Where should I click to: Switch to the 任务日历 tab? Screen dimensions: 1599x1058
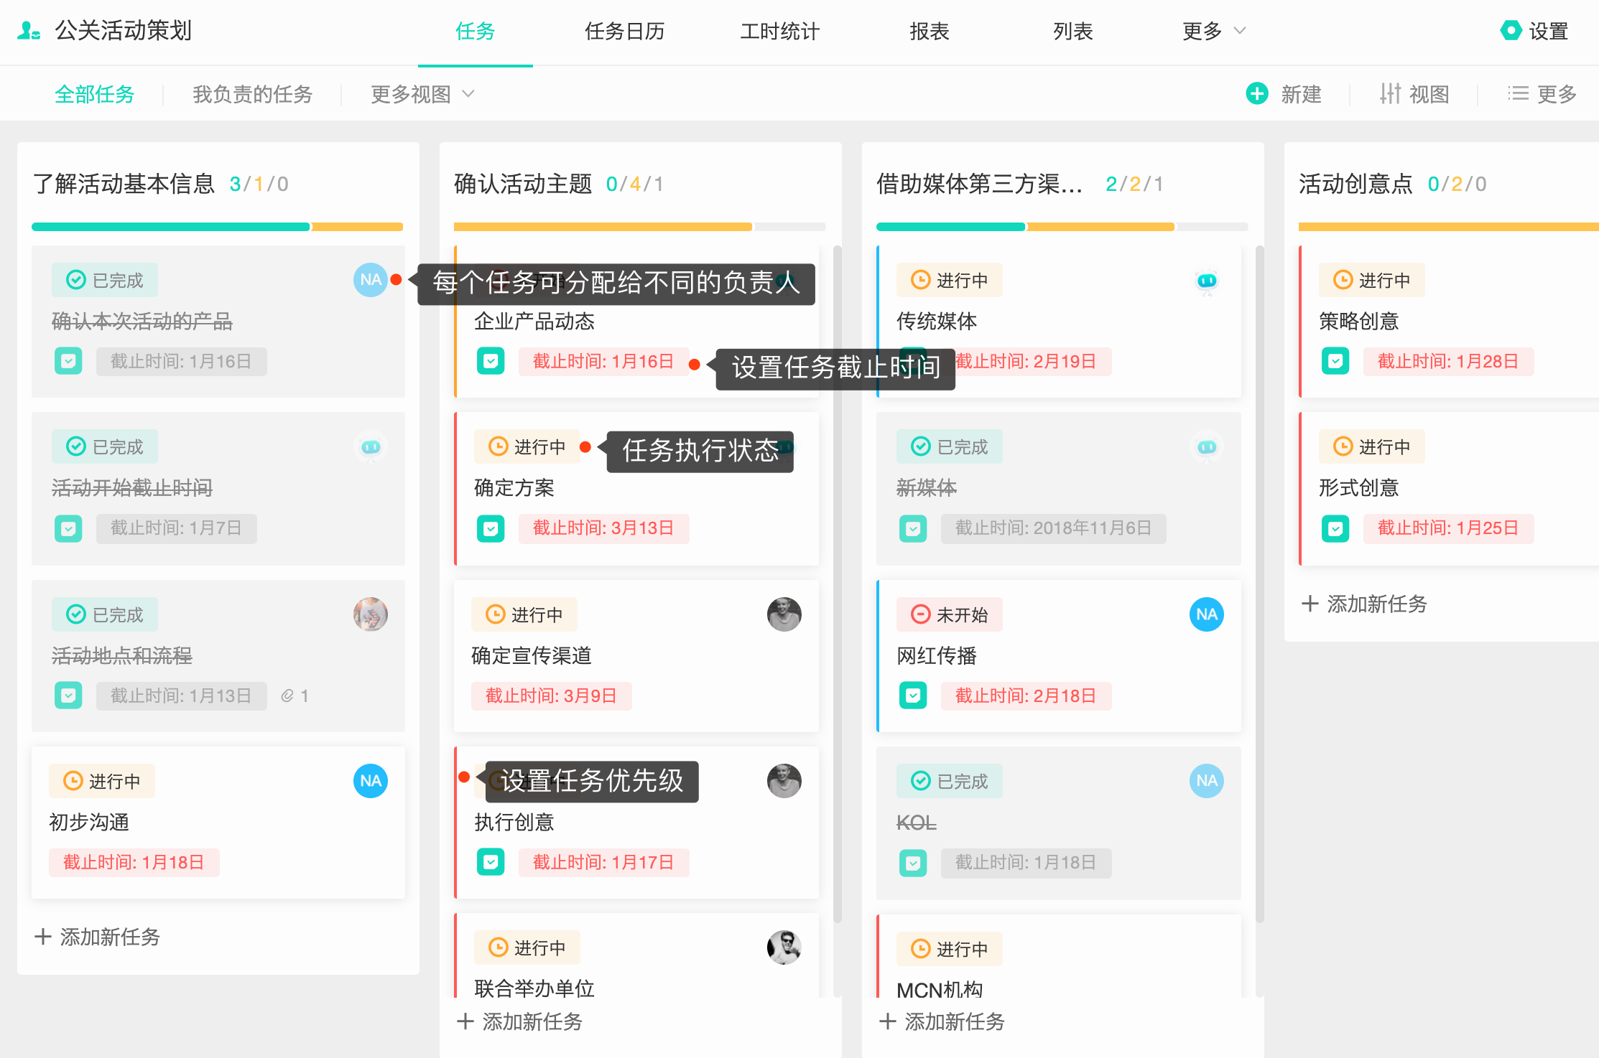point(624,31)
